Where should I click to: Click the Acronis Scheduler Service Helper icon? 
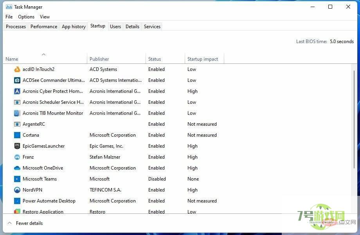point(17,102)
